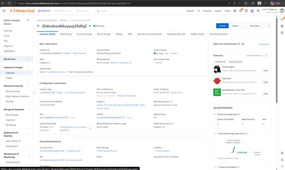The width and height of the screenshot is (285, 170).
Task: Open the help question mark icon
Action: [246, 11]
